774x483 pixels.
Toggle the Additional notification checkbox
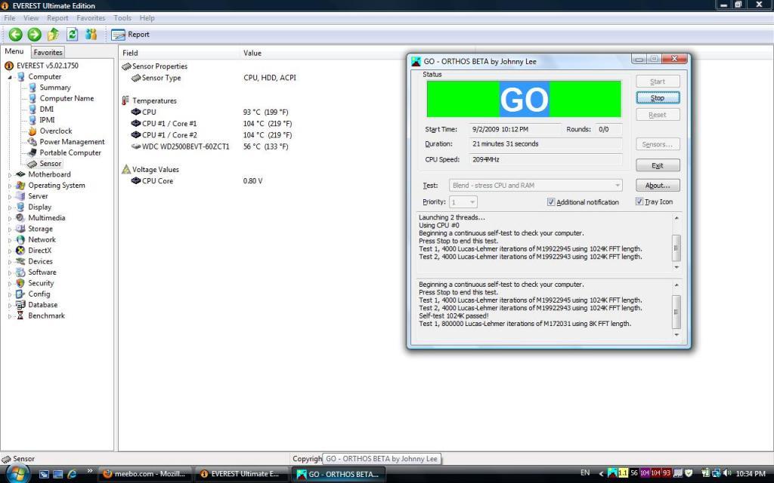551,202
